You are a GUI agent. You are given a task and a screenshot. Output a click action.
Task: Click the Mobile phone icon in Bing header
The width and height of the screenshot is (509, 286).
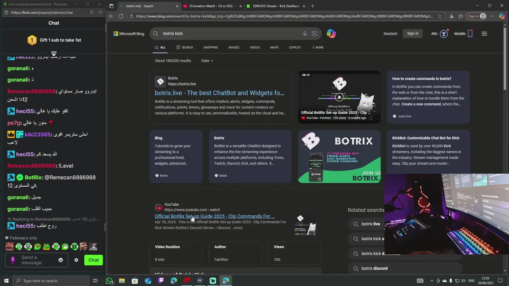470,34
